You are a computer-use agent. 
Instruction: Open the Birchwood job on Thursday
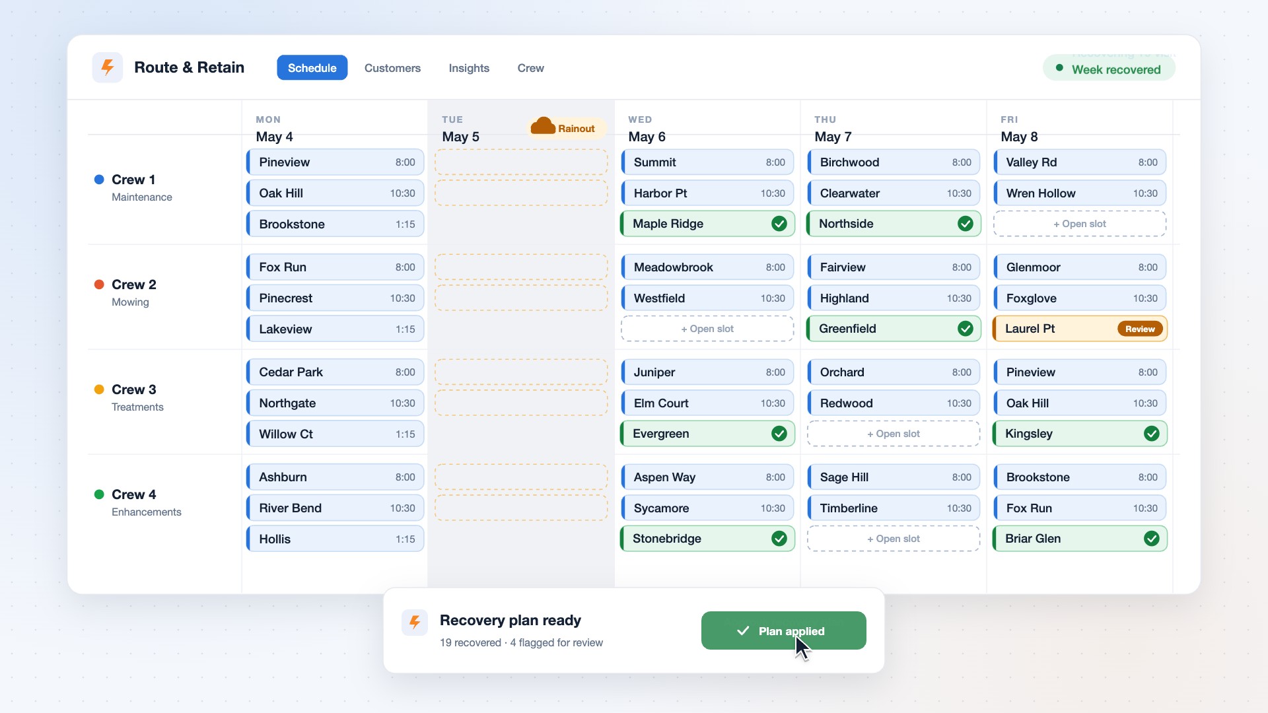[x=894, y=162]
